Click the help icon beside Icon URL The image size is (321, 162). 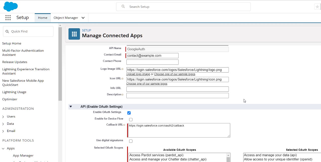click(122, 78)
